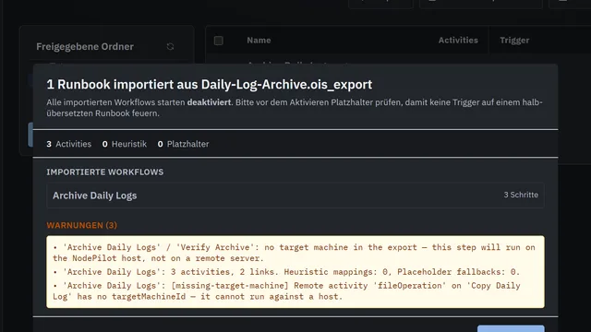The height and width of the screenshot is (332, 591).
Task: Click the heuristic mappings summary warning line
Action: click(286, 272)
